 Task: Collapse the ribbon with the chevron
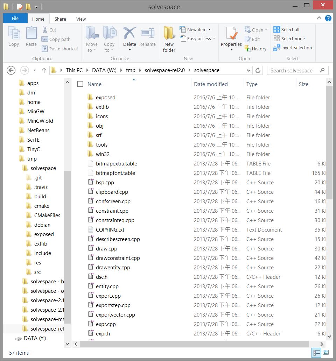(x=319, y=18)
